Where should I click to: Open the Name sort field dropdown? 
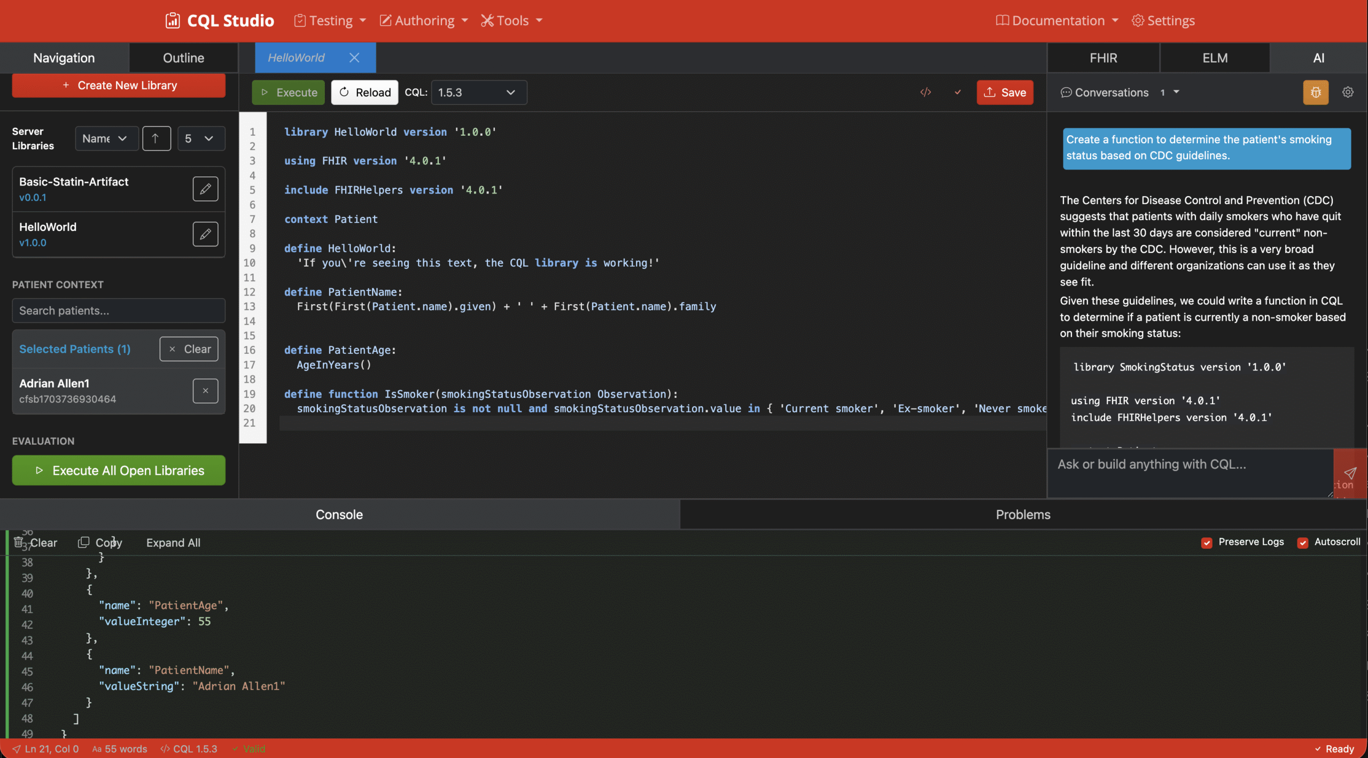click(106, 138)
